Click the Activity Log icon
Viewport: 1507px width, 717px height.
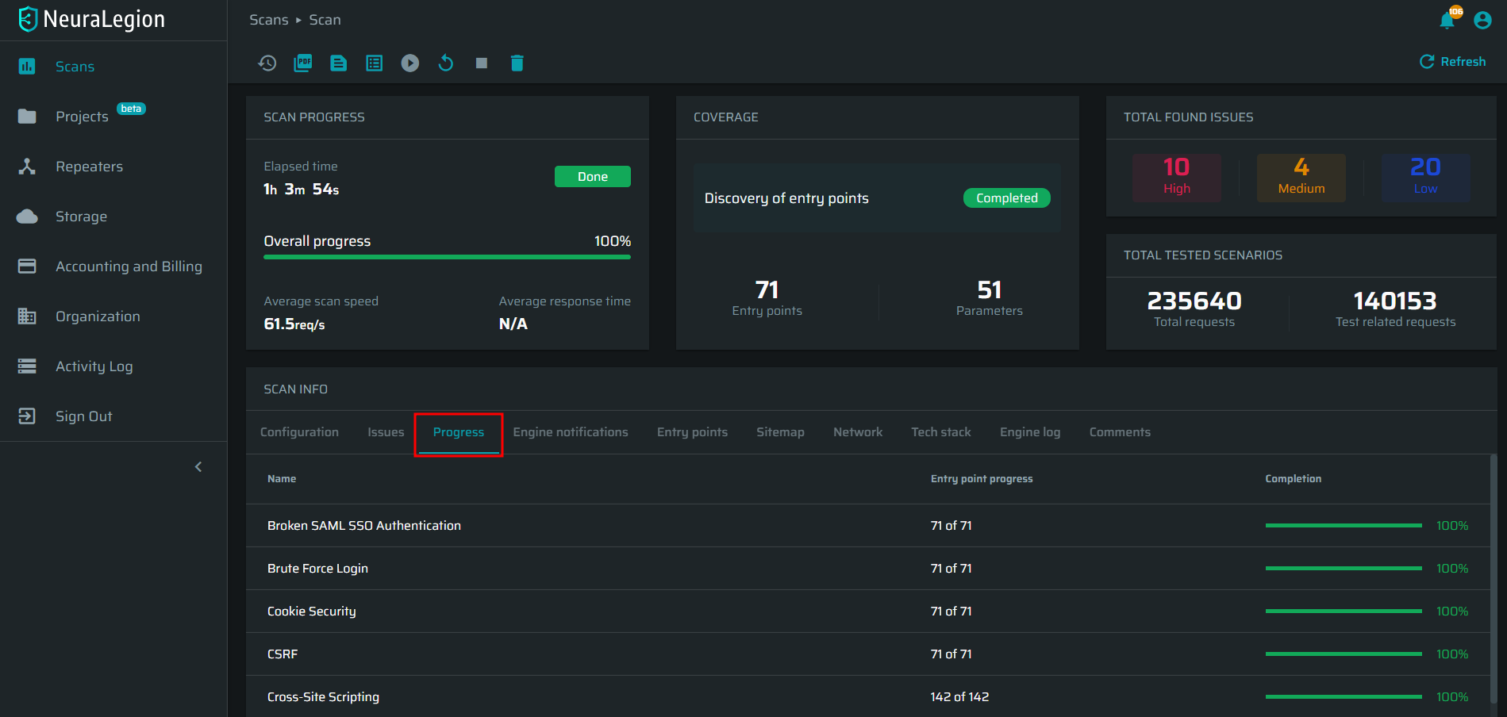(27, 366)
